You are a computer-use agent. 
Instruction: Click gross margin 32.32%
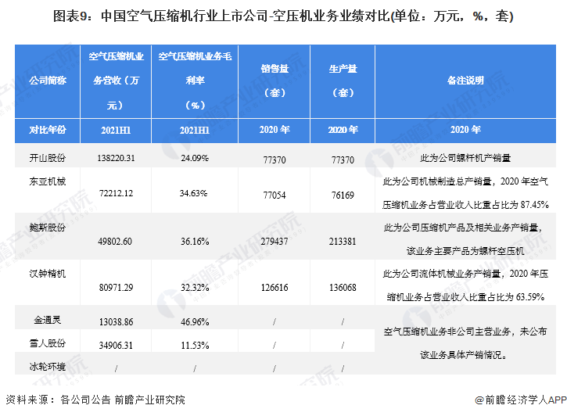195,288
